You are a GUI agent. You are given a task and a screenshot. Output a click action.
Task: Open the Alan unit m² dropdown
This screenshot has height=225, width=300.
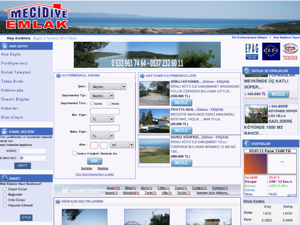point(122,145)
